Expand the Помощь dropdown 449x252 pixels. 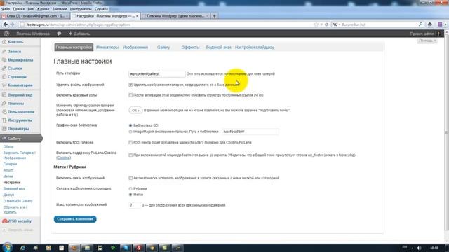[x=427, y=41]
